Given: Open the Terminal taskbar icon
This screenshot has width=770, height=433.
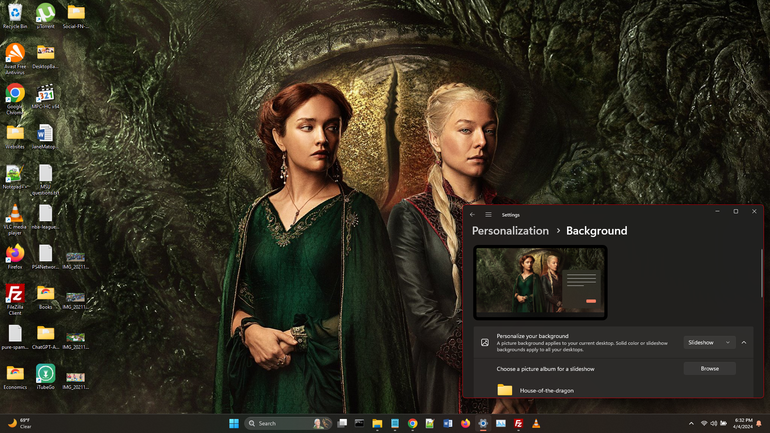Looking at the screenshot, I should pyautogui.click(x=359, y=423).
